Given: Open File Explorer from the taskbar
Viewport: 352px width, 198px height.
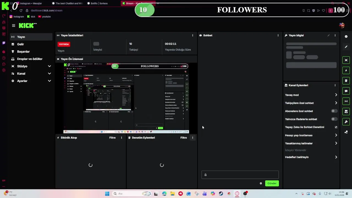Looking at the screenshot, I should [x=172, y=194].
